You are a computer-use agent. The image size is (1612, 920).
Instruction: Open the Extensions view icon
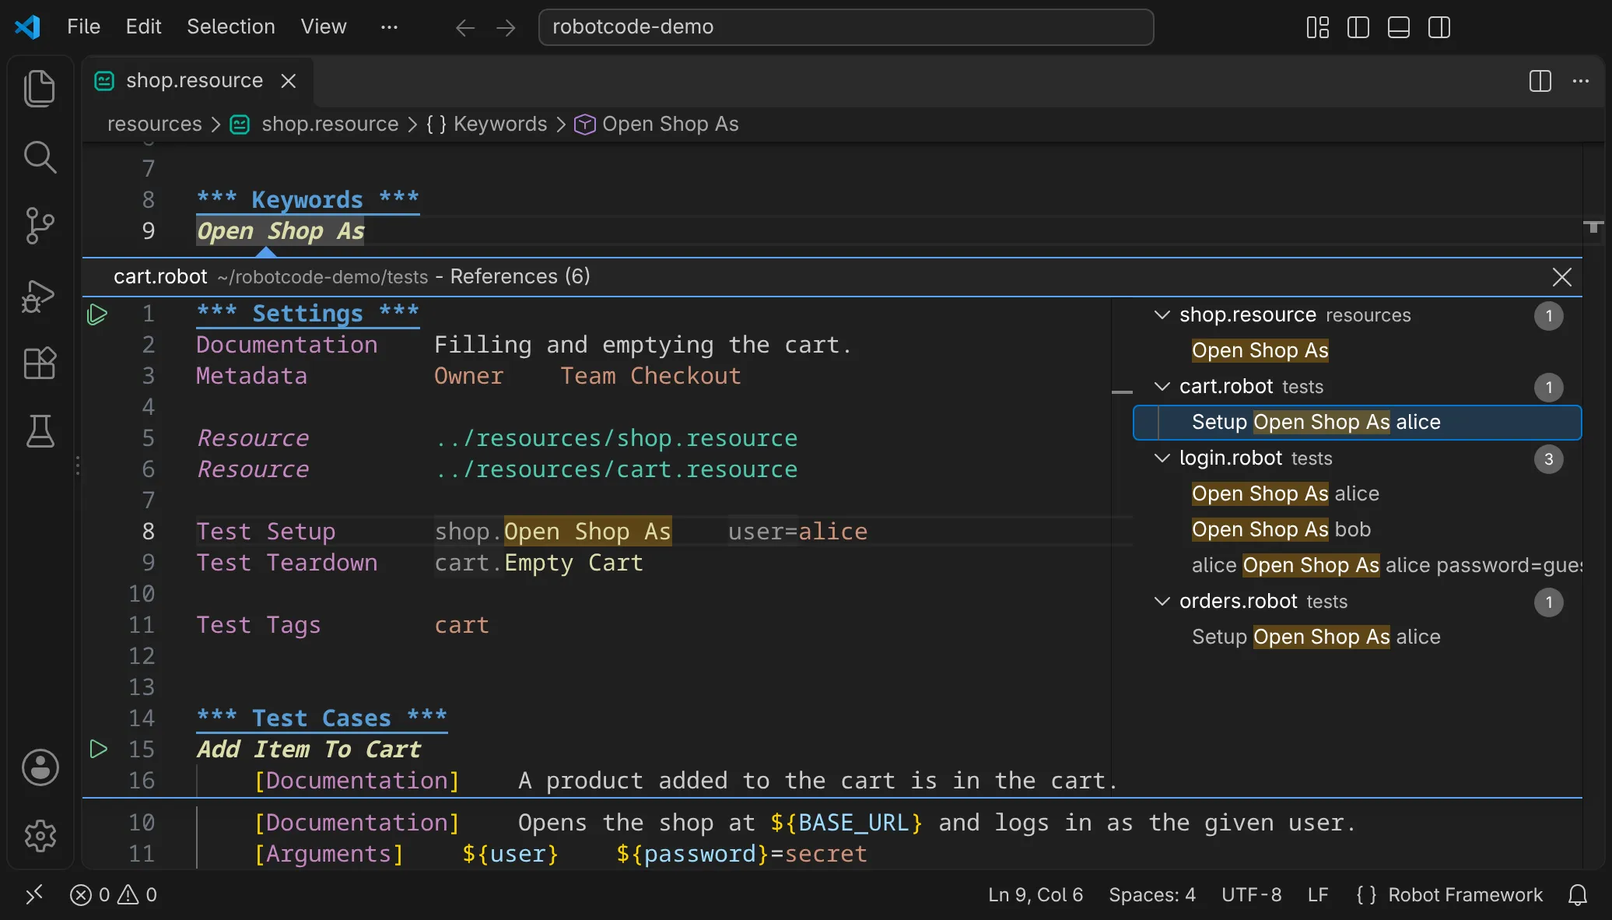click(x=40, y=363)
